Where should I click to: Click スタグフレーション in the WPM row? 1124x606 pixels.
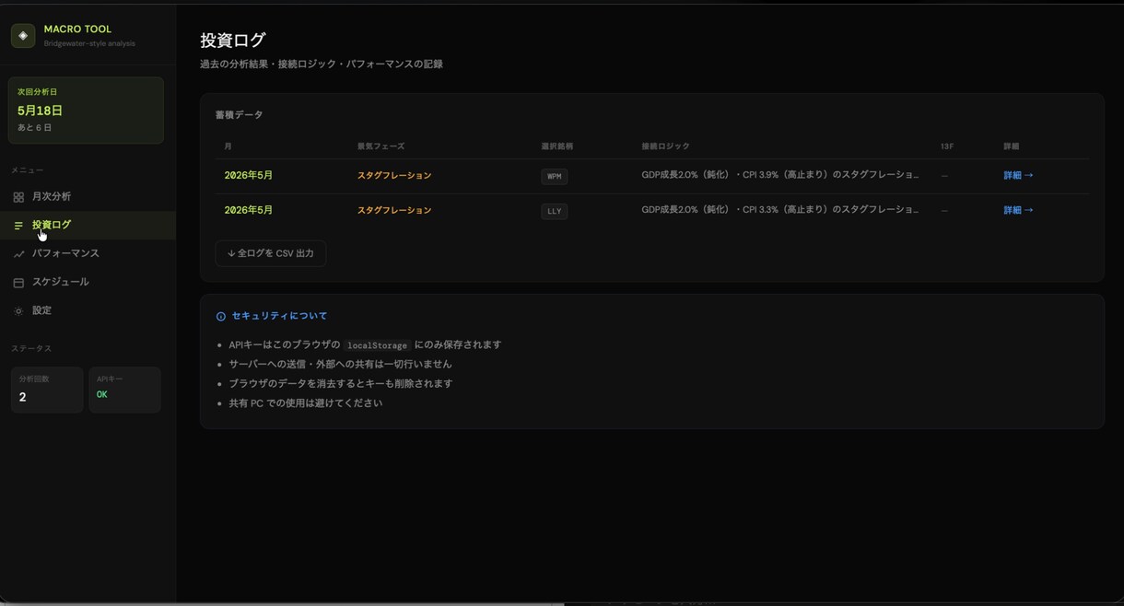394,175
